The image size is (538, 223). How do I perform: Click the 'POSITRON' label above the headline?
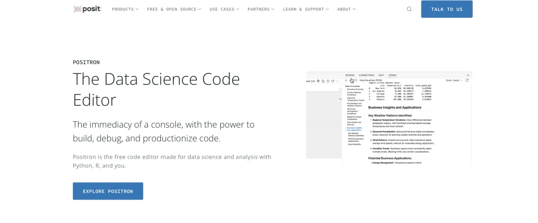coord(86,62)
